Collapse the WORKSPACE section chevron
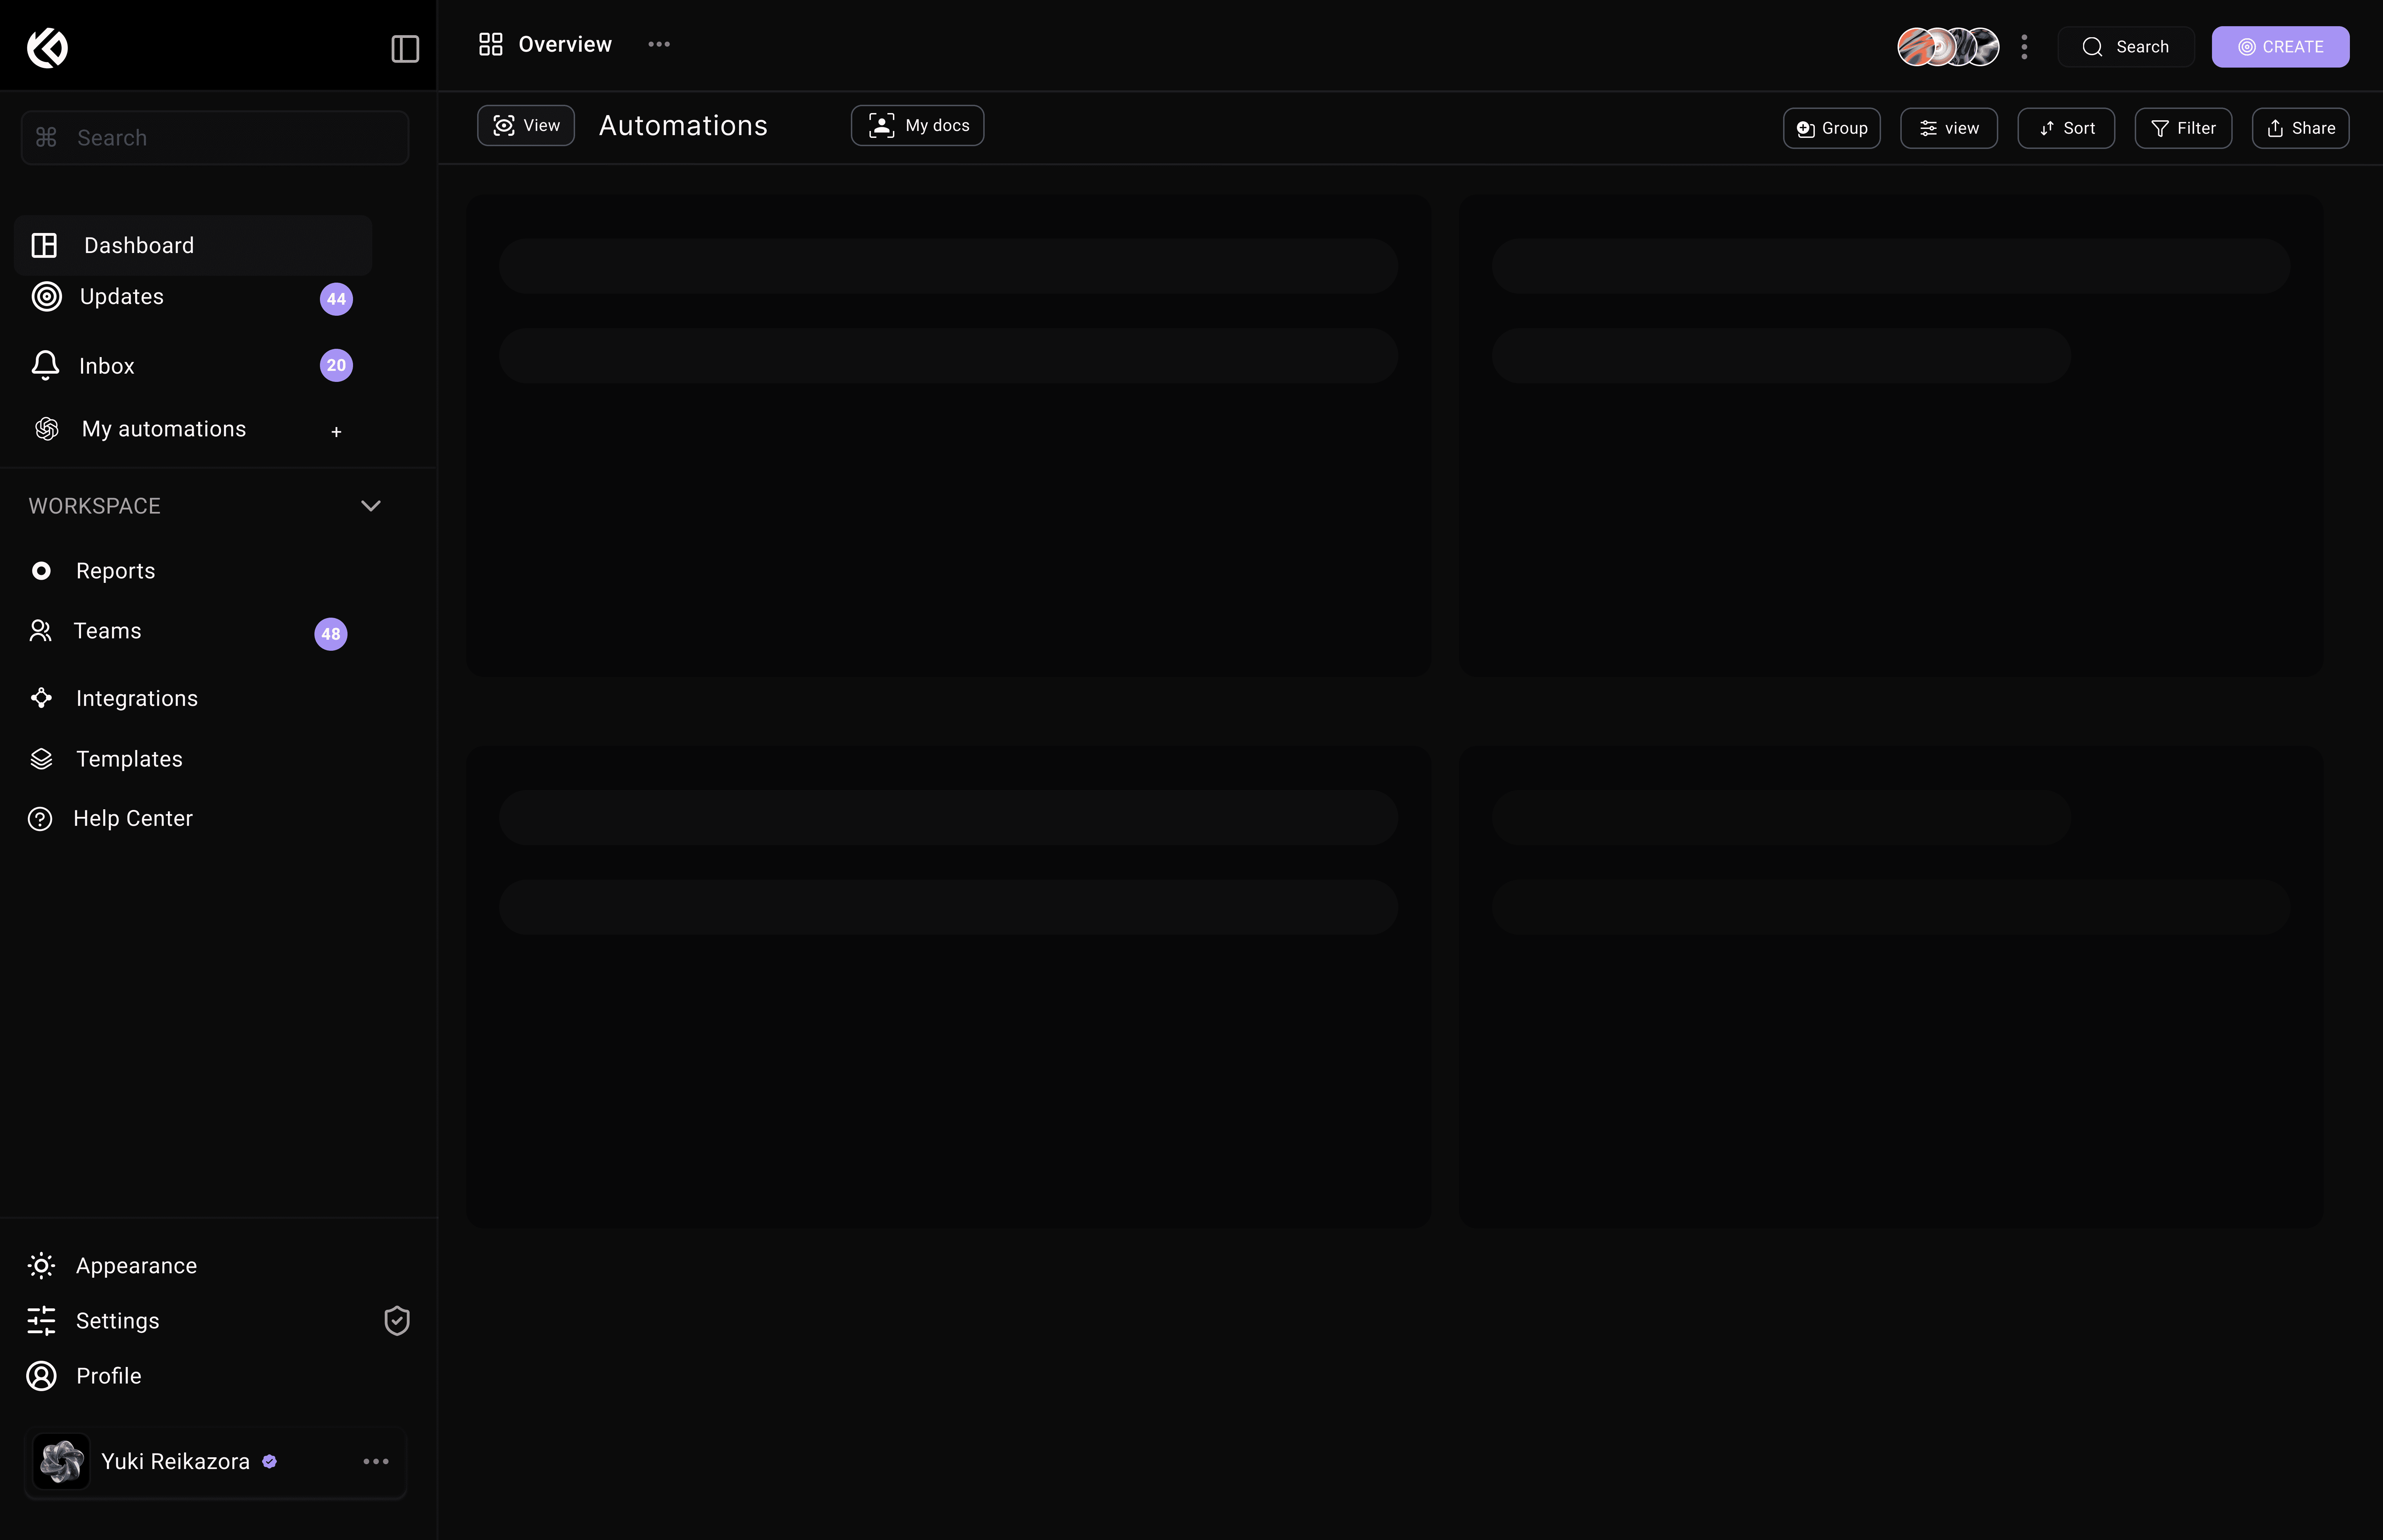2383x1540 pixels. [x=371, y=506]
